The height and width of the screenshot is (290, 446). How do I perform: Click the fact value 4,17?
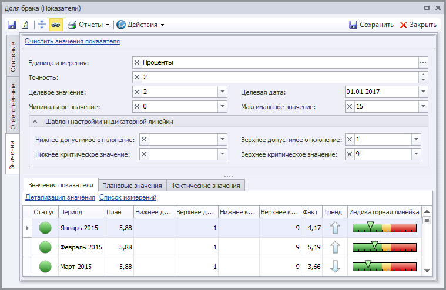314,228
